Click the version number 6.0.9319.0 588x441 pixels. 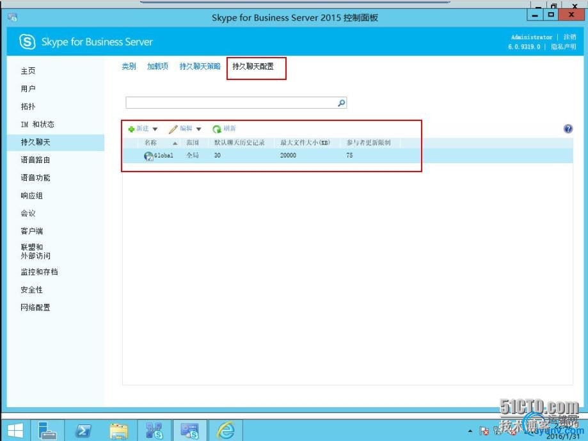point(524,47)
